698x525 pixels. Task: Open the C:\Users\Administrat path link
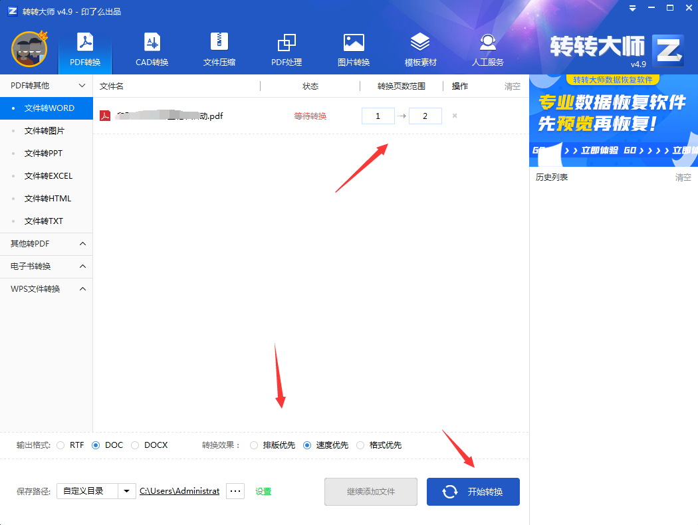pyautogui.click(x=179, y=491)
